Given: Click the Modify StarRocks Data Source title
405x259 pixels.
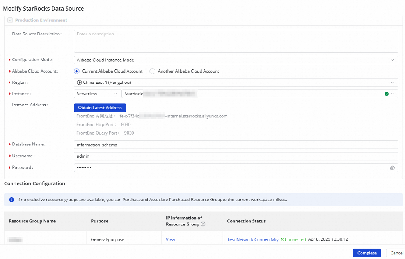Looking at the screenshot, I should (43, 9).
